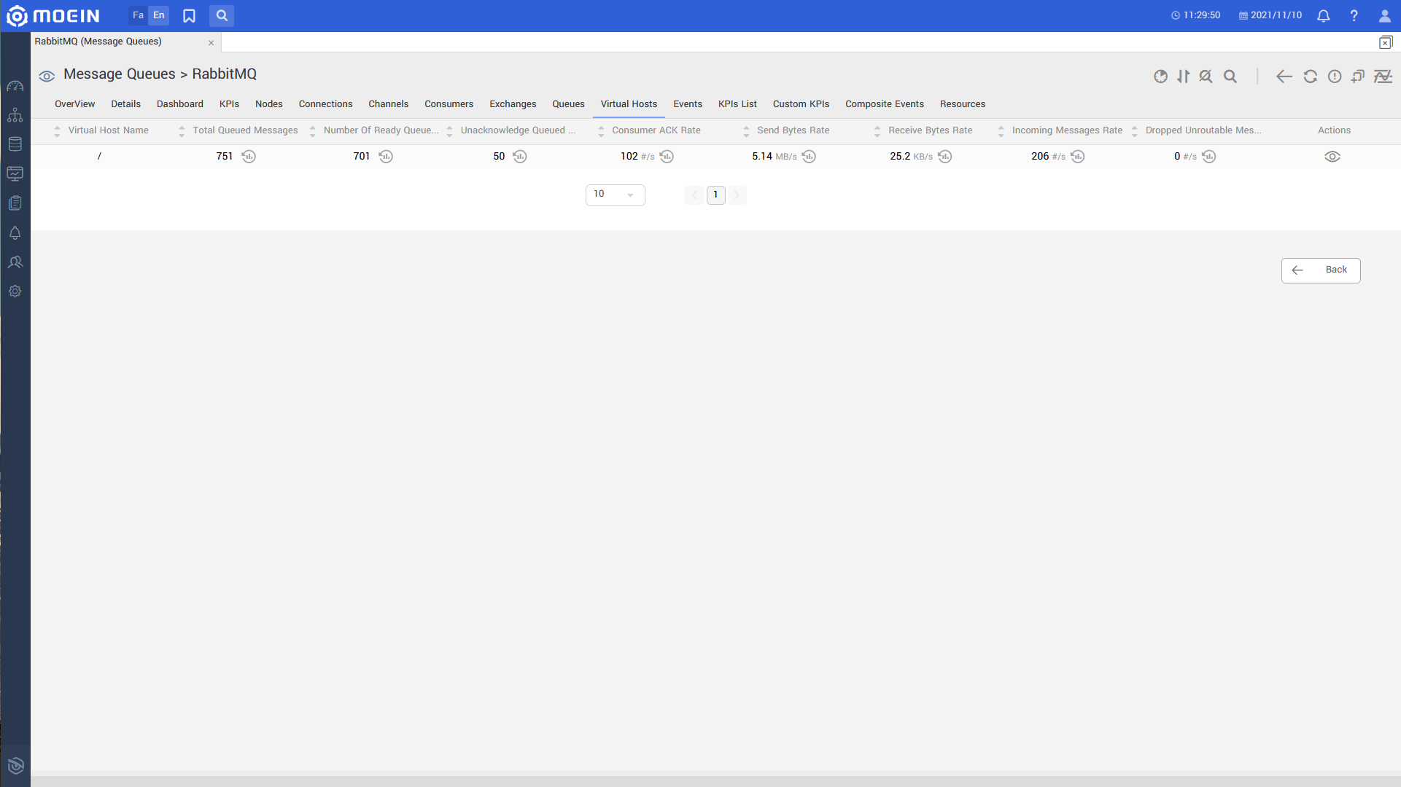
Task: Switch to the Dashboard tab
Action: (x=179, y=104)
